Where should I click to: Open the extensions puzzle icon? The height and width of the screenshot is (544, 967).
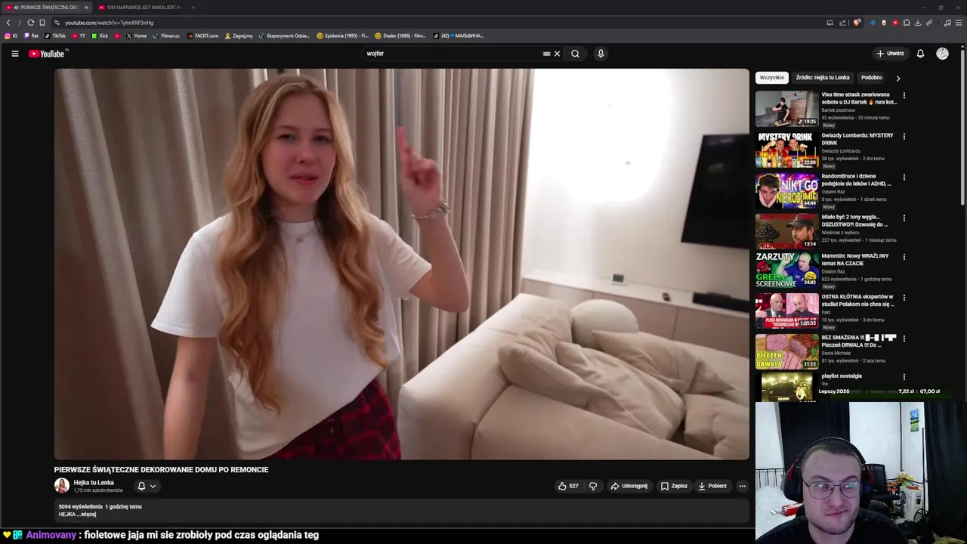[907, 23]
